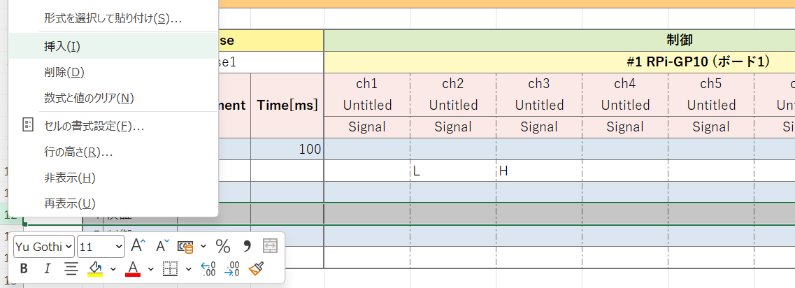The width and height of the screenshot is (795, 288).
Task: Select 削除(D) in the context menu
Action: click(64, 72)
